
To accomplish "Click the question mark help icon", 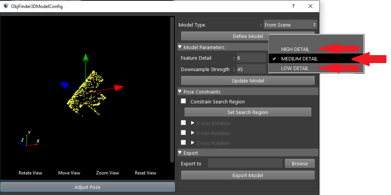I will pos(293,6).
